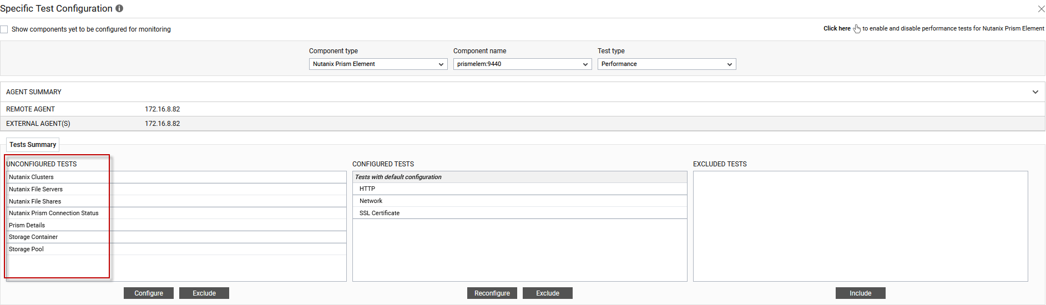1046x305 pixels.
Task: Select Storage Container test
Action: pyautogui.click(x=176, y=237)
